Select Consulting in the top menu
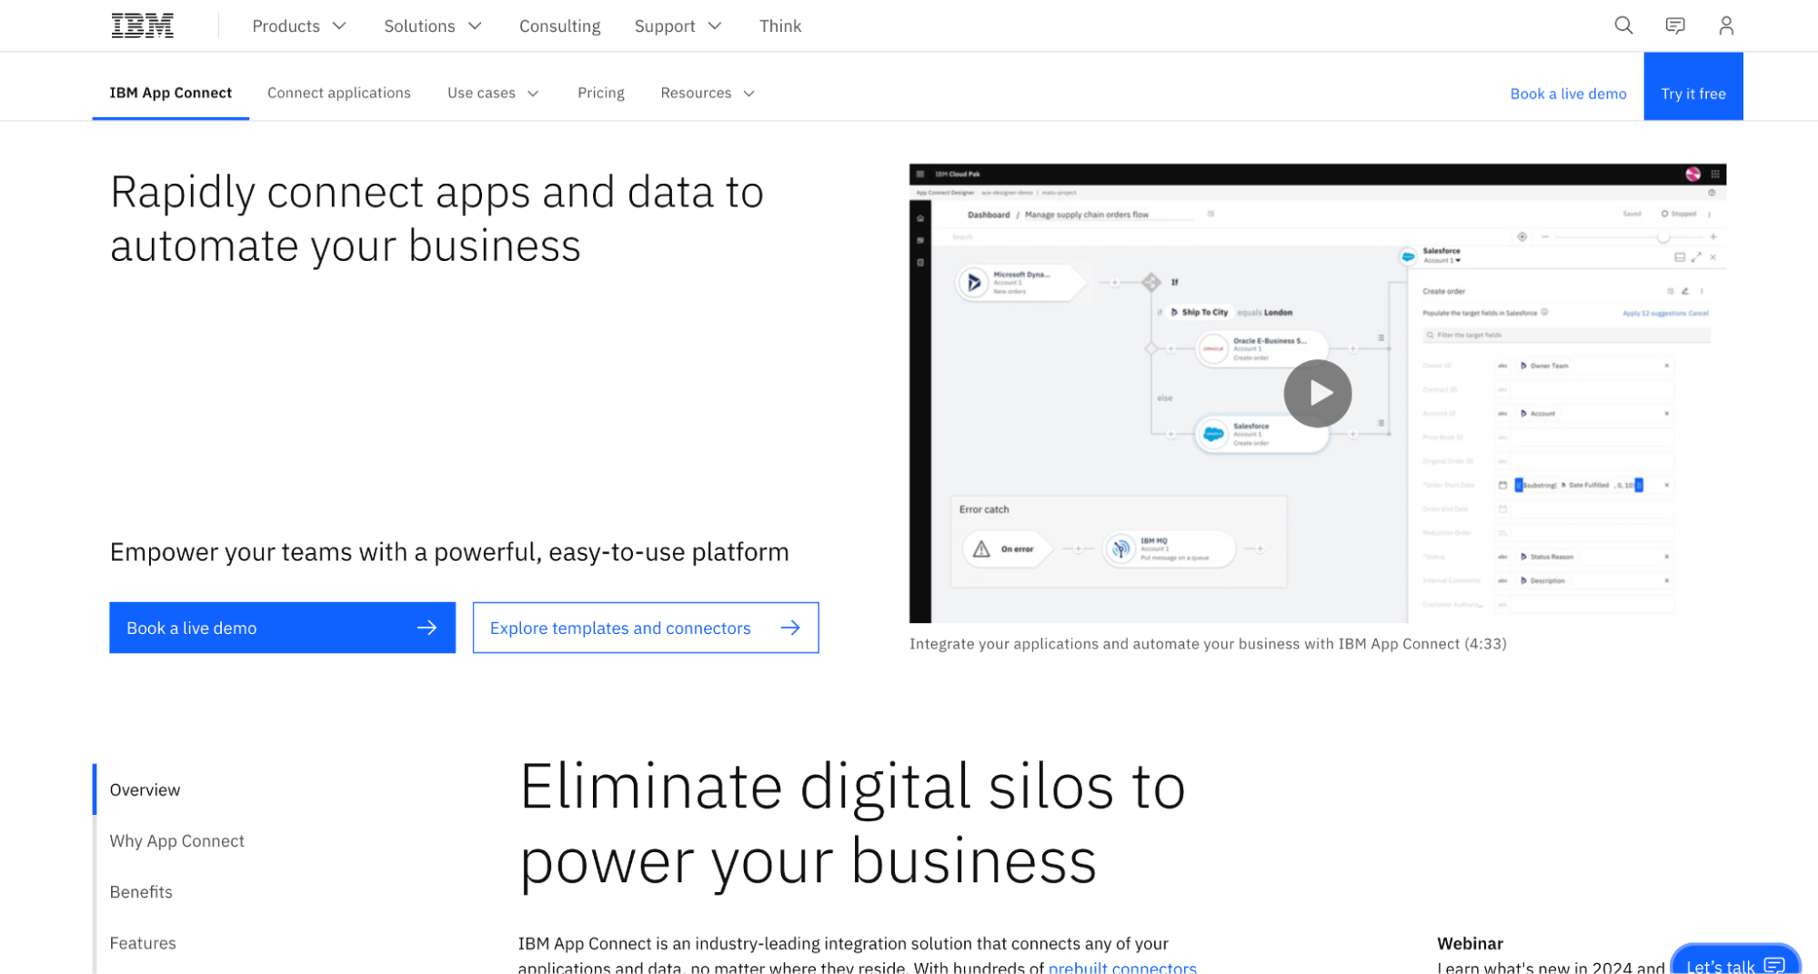This screenshot has width=1818, height=974. 559,25
